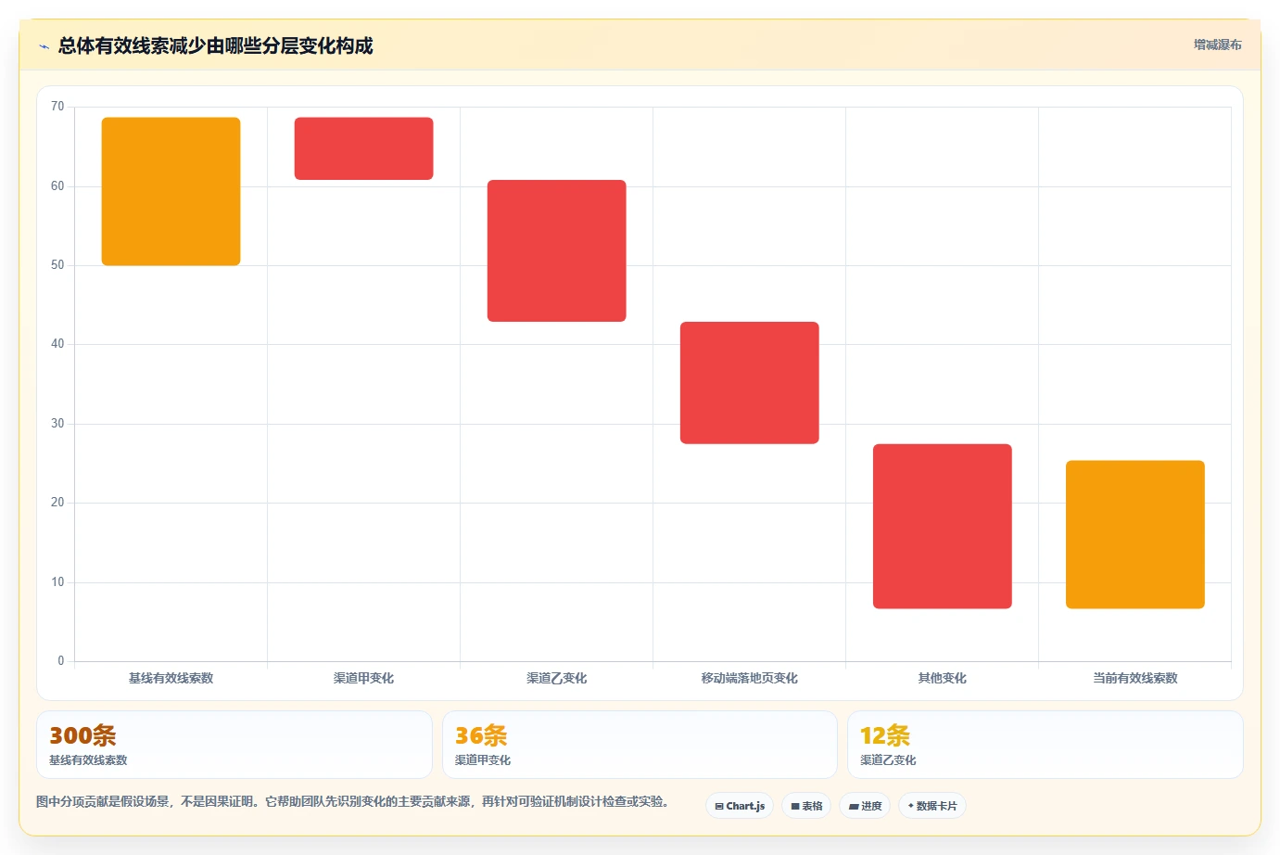
Task: Click the 12条 渠道乙变化 card
Action: (x=1046, y=745)
